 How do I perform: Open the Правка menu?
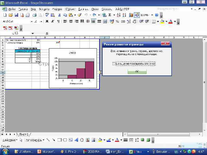(23, 9)
